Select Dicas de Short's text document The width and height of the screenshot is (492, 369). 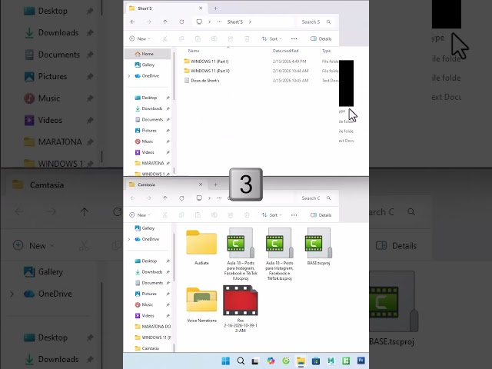tap(261, 81)
